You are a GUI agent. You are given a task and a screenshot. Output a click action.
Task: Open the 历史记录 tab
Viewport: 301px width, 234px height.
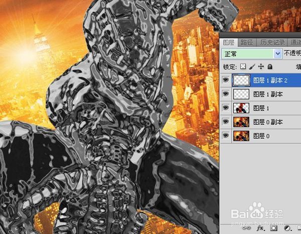tap(272, 43)
